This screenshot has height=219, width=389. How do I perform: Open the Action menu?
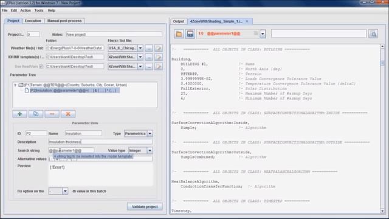pos(26,10)
